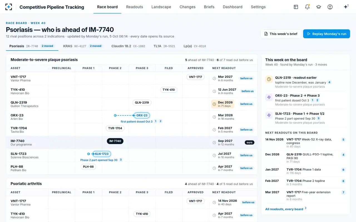
Task: Open the layout panel icon in header
Action: [296, 7]
